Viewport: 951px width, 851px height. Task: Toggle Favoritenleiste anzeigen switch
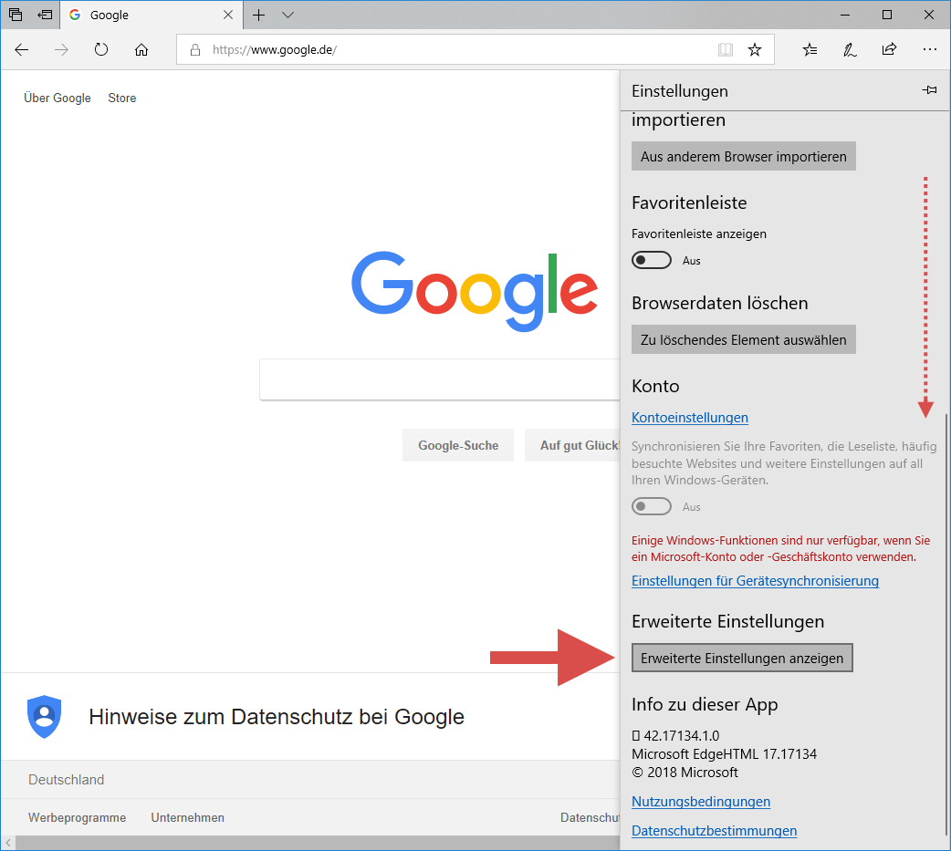pos(652,260)
